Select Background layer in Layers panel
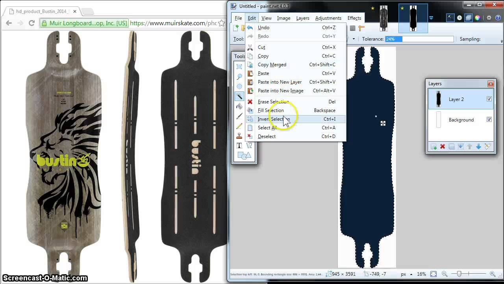Viewport: 504px width, 284px height. 461,120
